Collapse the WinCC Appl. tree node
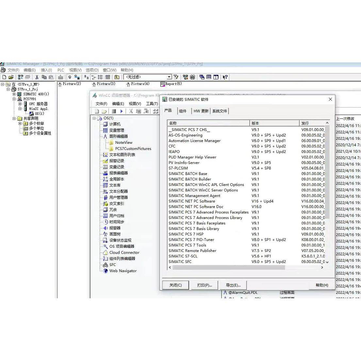Viewport: 361px width, 361px height. pos(20,109)
